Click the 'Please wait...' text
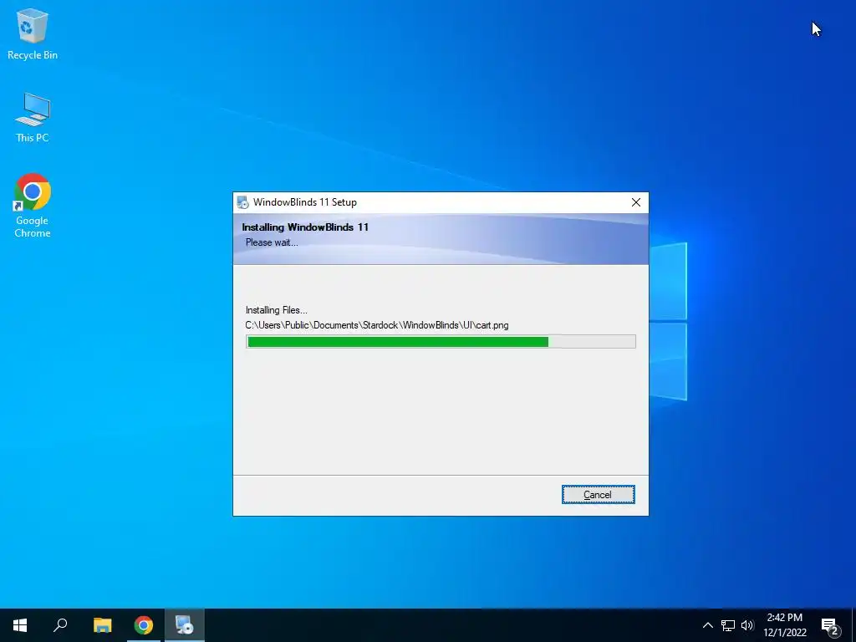 272,242
